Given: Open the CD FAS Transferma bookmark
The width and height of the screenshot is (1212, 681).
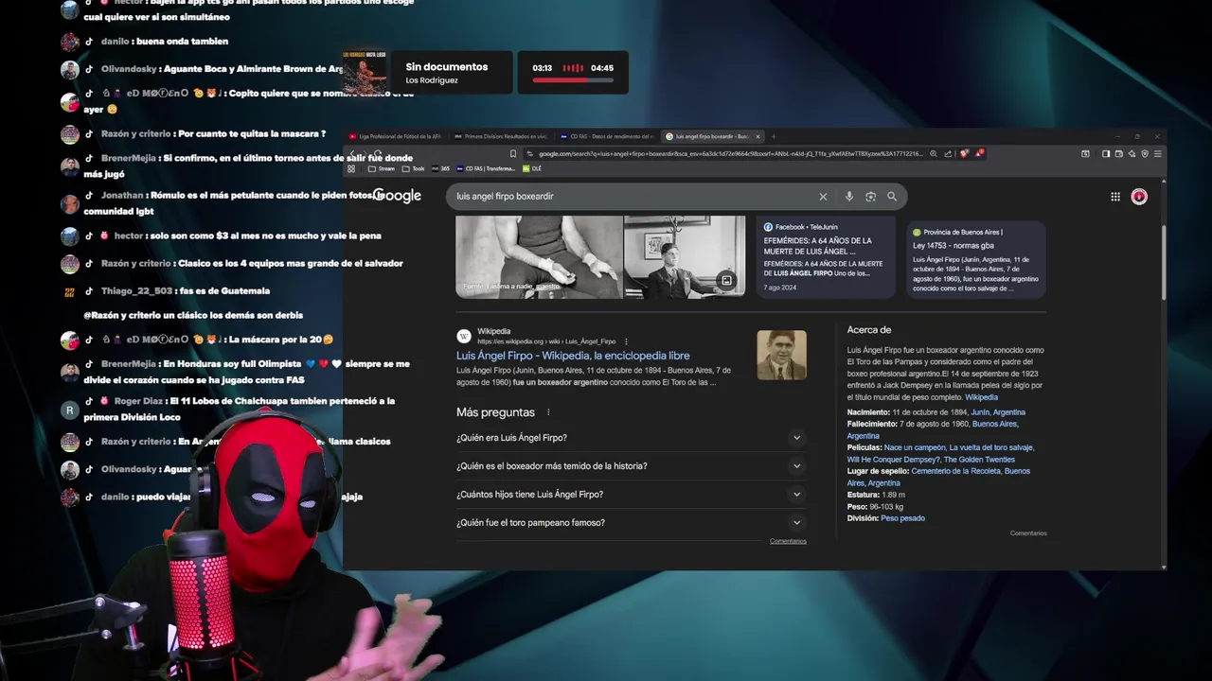Looking at the screenshot, I should [x=486, y=168].
